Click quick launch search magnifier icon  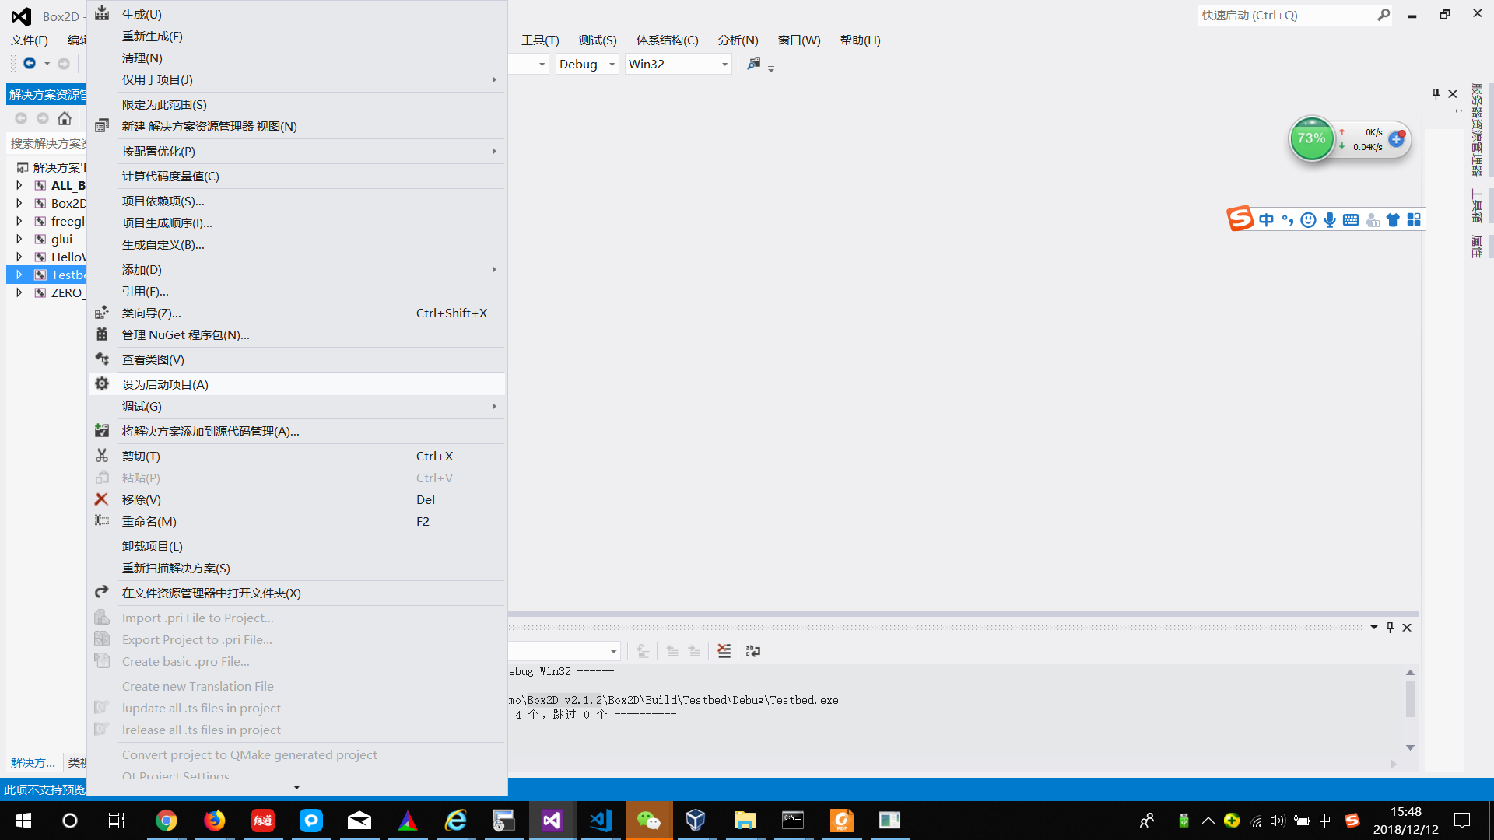(1383, 15)
